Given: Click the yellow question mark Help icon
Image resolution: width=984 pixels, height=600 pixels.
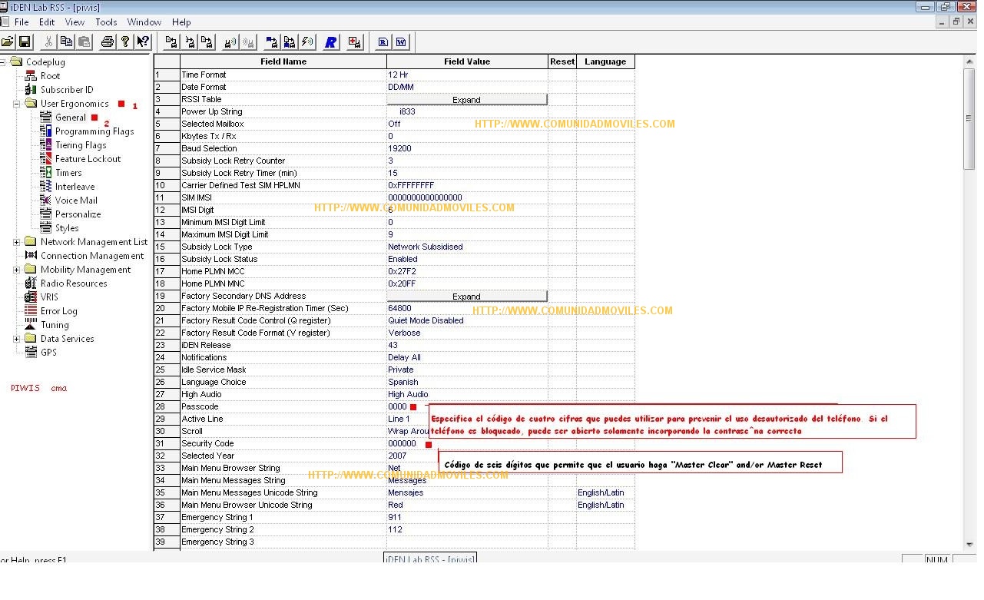Looking at the screenshot, I should coord(125,41).
